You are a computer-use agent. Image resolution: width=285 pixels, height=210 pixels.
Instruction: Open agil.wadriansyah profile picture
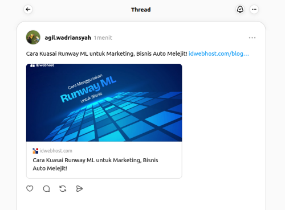coord(33,38)
